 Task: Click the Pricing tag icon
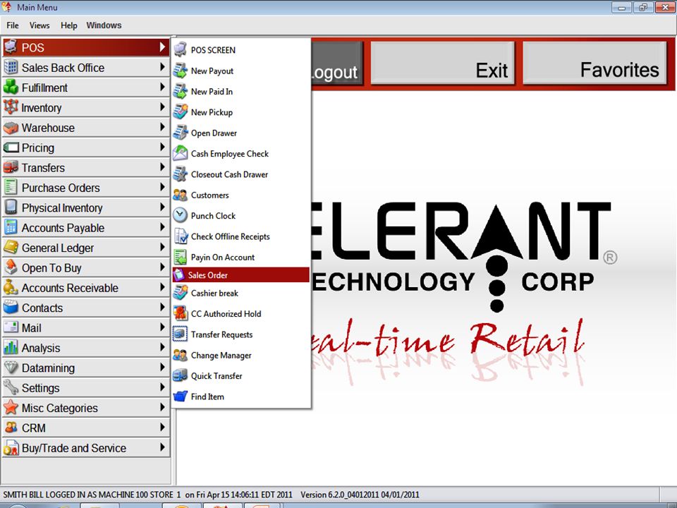(11, 147)
